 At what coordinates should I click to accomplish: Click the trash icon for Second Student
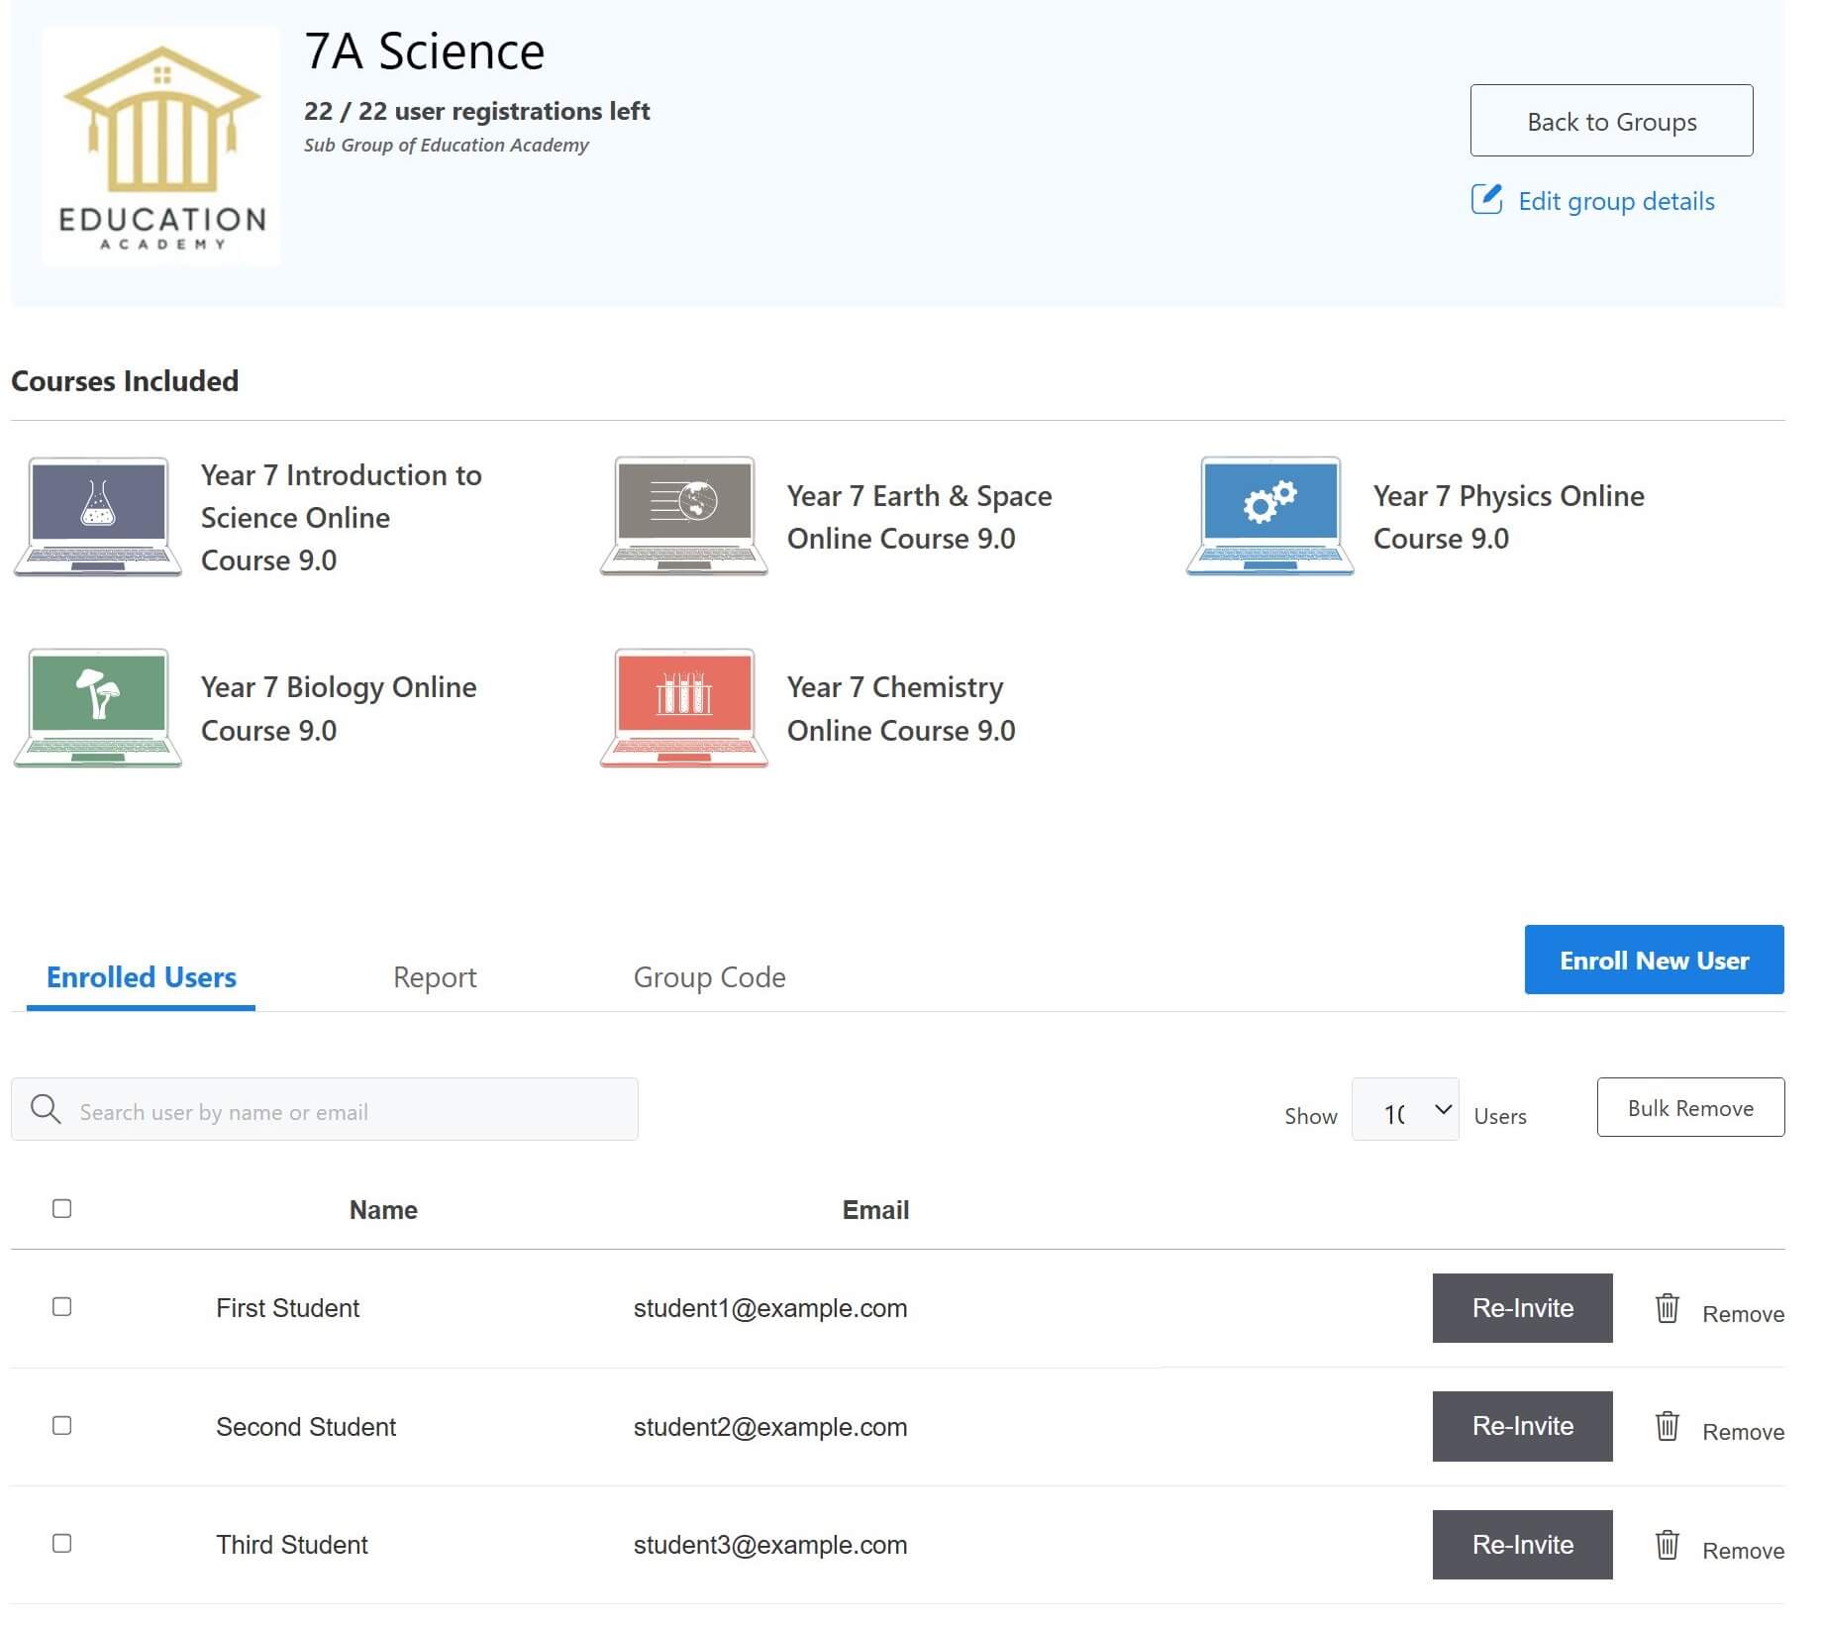click(1667, 1427)
